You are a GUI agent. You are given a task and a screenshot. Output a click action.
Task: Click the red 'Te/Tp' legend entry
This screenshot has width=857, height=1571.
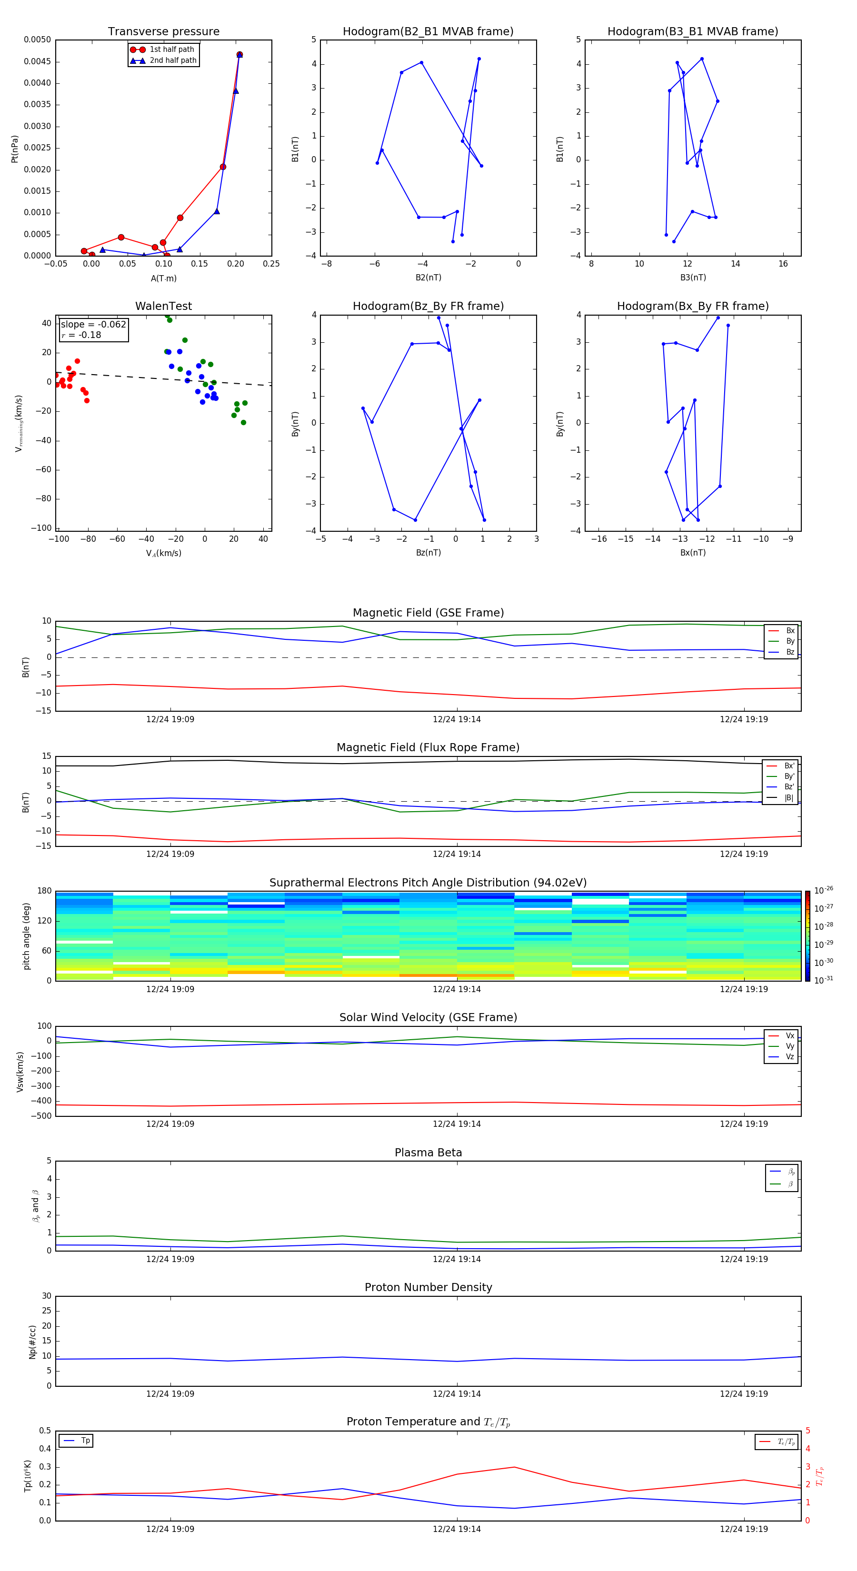tap(777, 1442)
